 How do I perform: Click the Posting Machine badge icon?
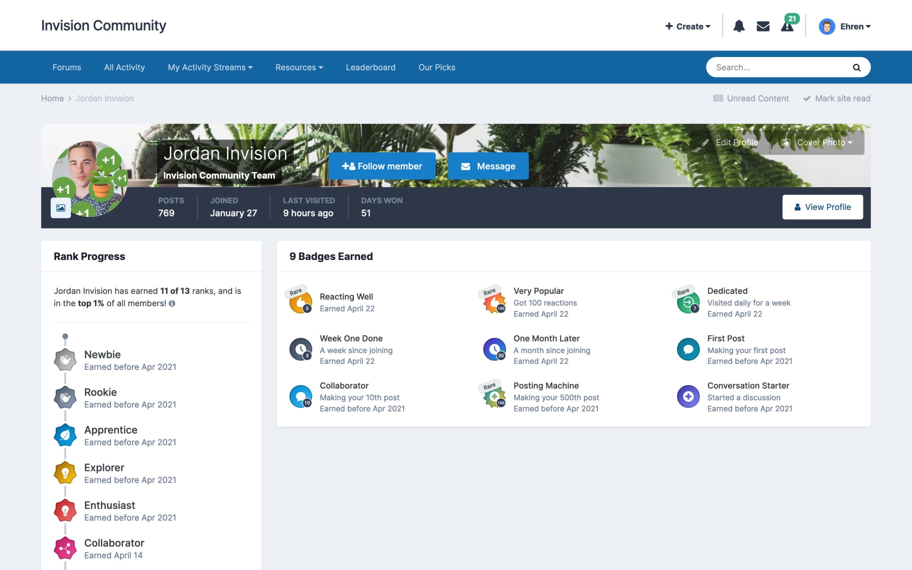pos(494,396)
